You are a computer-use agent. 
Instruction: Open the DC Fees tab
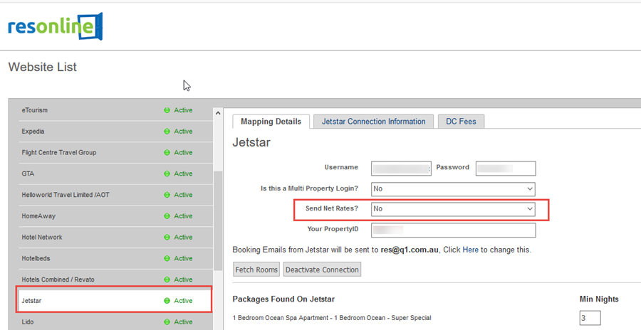pos(461,122)
